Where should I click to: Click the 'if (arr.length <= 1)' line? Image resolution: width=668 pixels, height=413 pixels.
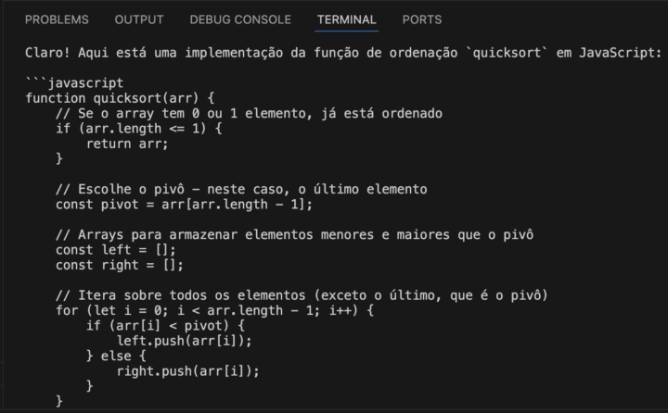pyautogui.click(x=138, y=129)
